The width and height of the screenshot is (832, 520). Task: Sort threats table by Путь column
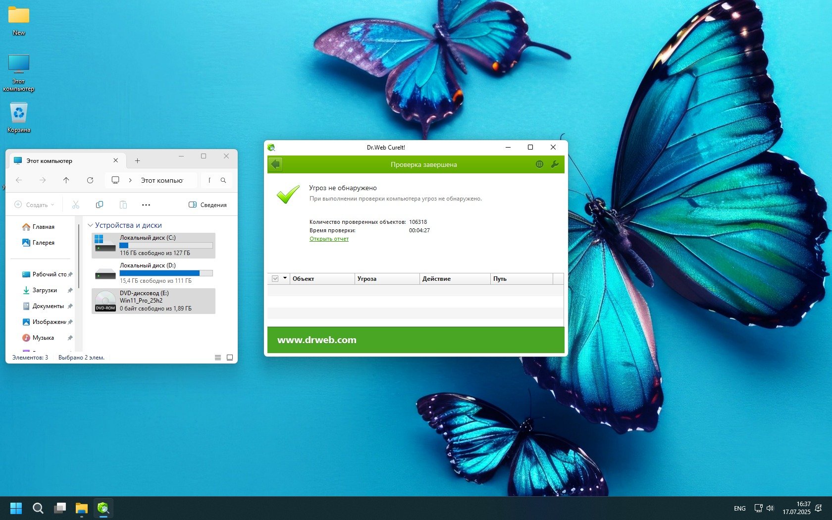click(x=521, y=279)
